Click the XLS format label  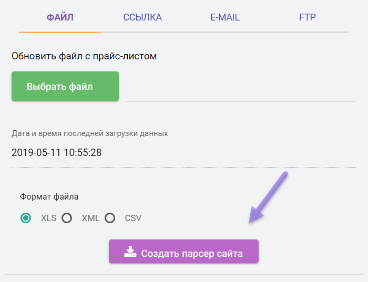pyautogui.click(x=48, y=218)
